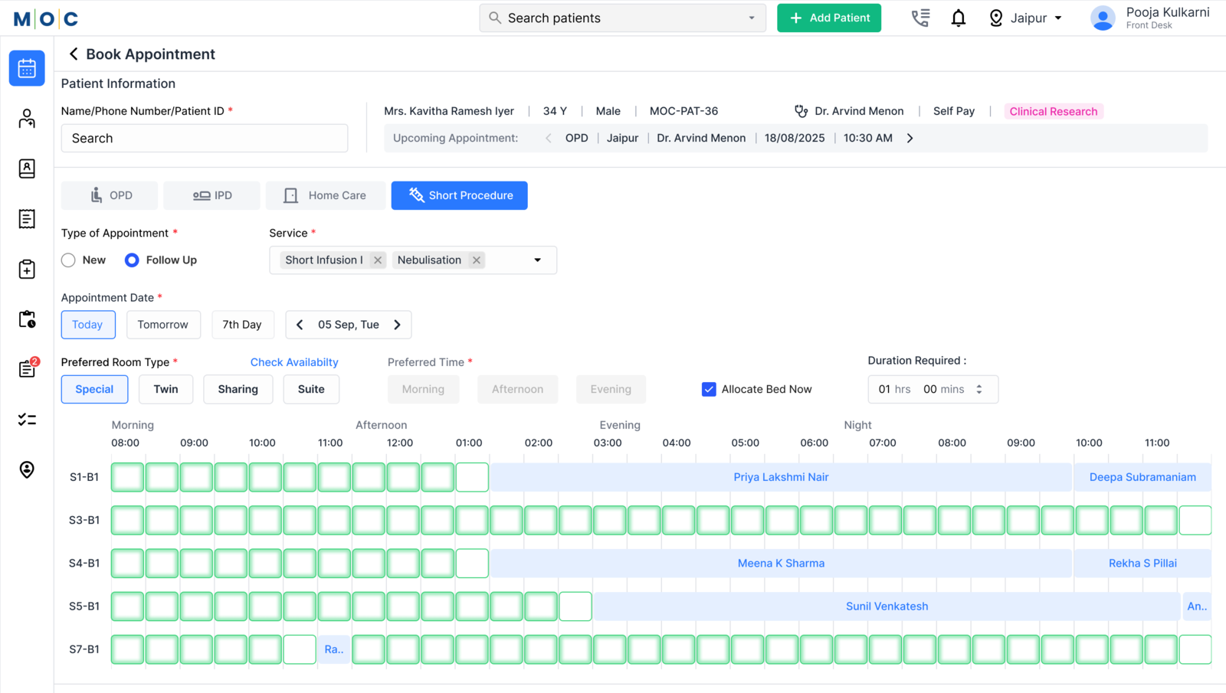Image resolution: width=1226 pixels, height=693 pixels.
Task: Click Check Availabilty link
Action: tap(294, 362)
